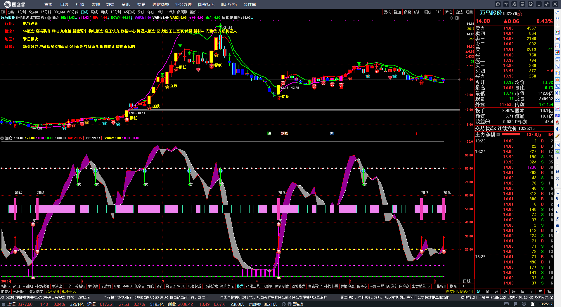Switch to 复权 price adjustment mode
This screenshot has width=561, height=307.
(x=387, y=12)
